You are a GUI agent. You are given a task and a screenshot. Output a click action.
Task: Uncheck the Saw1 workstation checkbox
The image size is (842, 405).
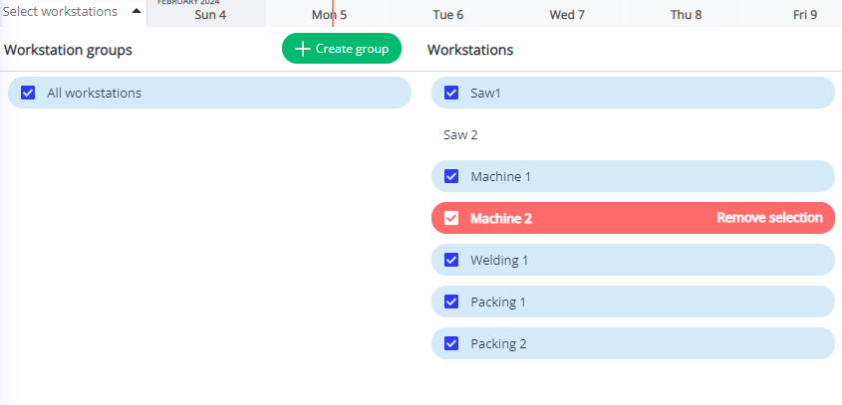click(x=451, y=93)
